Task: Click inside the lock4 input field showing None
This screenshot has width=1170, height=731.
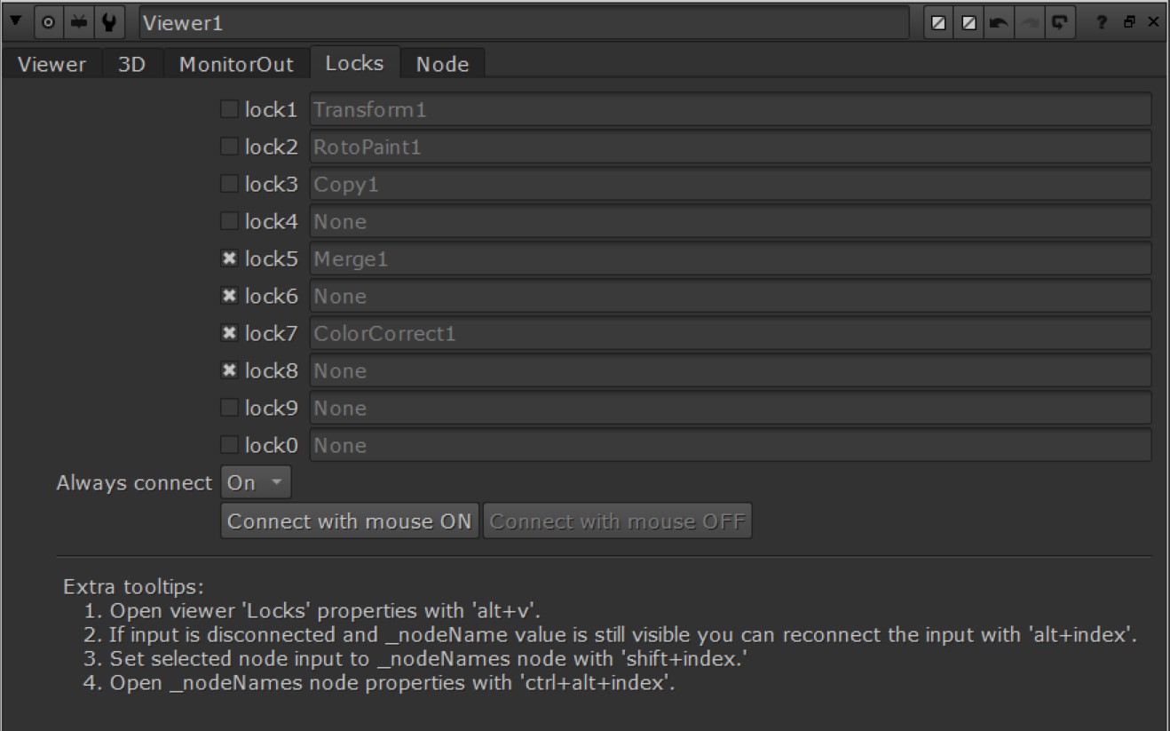Action: [621, 221]
